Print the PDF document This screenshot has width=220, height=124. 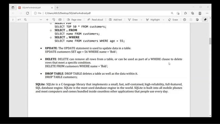pos(185,20)
